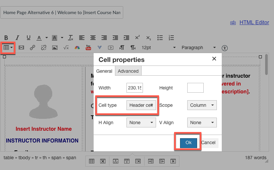Open the accessibility checker
Image resolution: width=274 pixels, height=170 pixels.
(x=224, y=48)
